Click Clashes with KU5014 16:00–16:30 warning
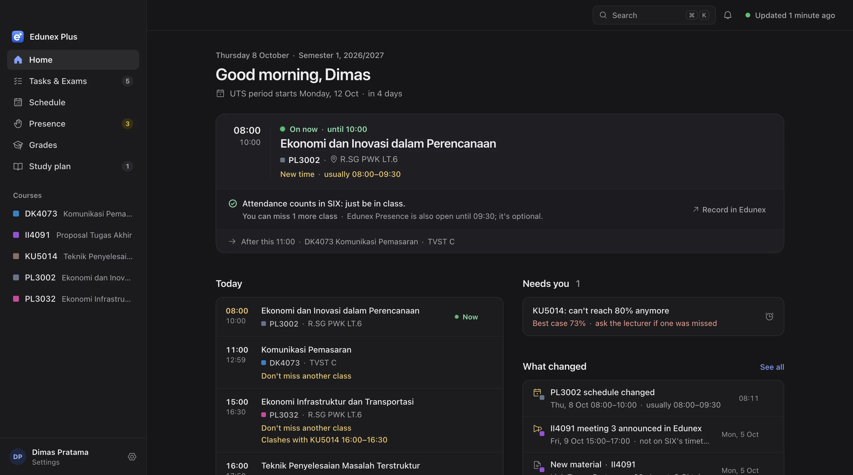The height and width of the screenshot is (475, 853). 324,440
